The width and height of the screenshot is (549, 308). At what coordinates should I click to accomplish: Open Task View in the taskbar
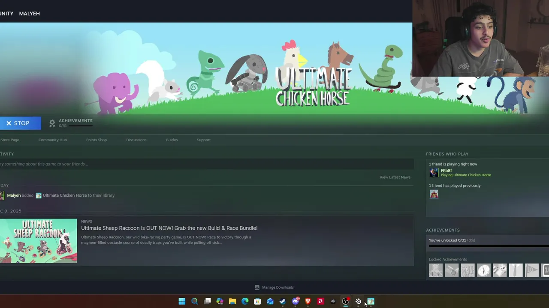click(208, 302)
